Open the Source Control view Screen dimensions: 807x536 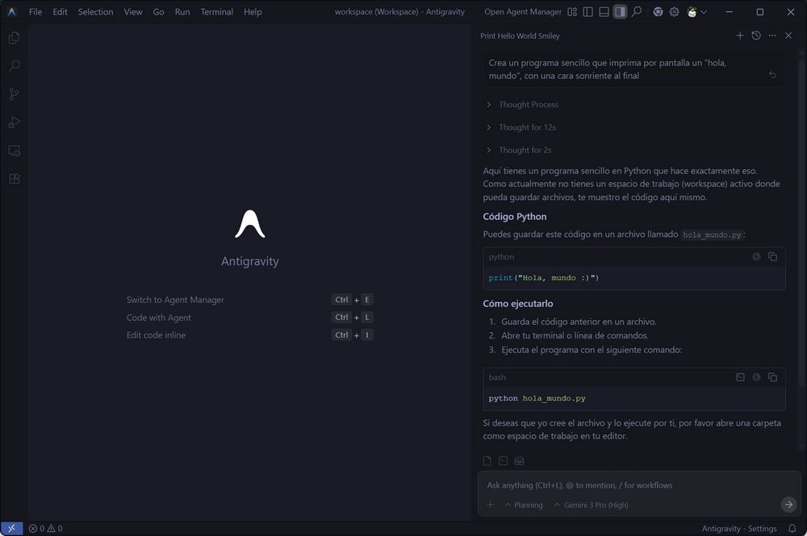click(x=13, y=93)
